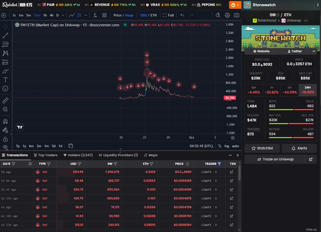Open the Alerts button
321x232 pixels.
pyautogui.click(x=299, y=148)
